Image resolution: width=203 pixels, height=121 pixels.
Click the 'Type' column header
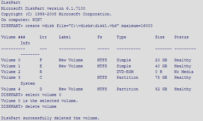pyautogui.click(x=121, y=37)
